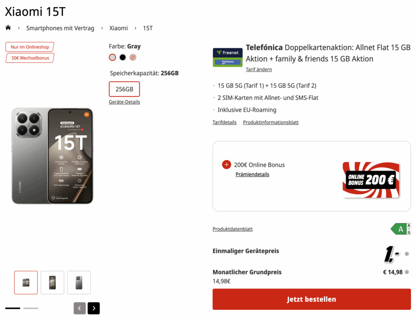Open the Prämiendetails disclosure
418x317 pixels.
pos(252,174)
